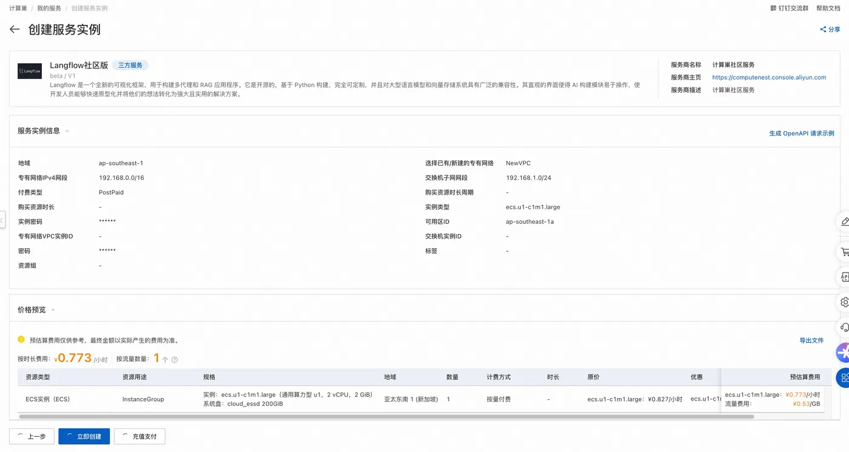849x452 pixels.
Task: Click the Langflow logo thumbnail
Action: click(30, 70)
